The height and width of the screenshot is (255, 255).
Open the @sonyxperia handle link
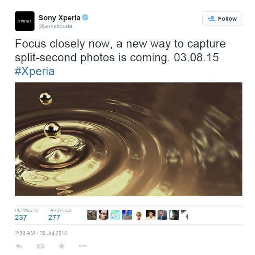[55, 26]
